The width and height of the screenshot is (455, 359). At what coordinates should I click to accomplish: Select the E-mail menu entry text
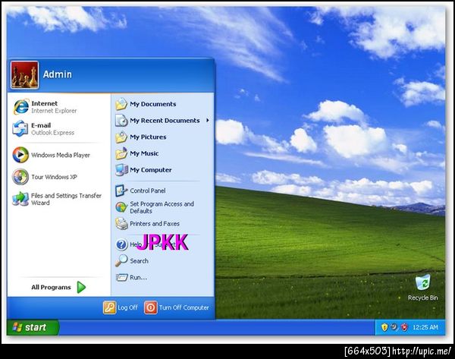(41, 125)
